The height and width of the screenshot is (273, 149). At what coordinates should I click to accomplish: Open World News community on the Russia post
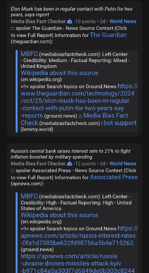[123, 164]
